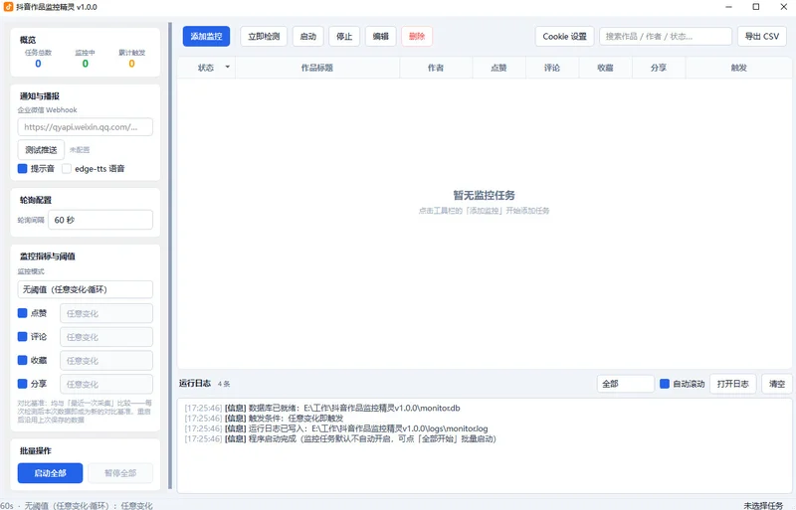Click the red 删除 button
Viewport: 796px width, 510px height.
417,37
